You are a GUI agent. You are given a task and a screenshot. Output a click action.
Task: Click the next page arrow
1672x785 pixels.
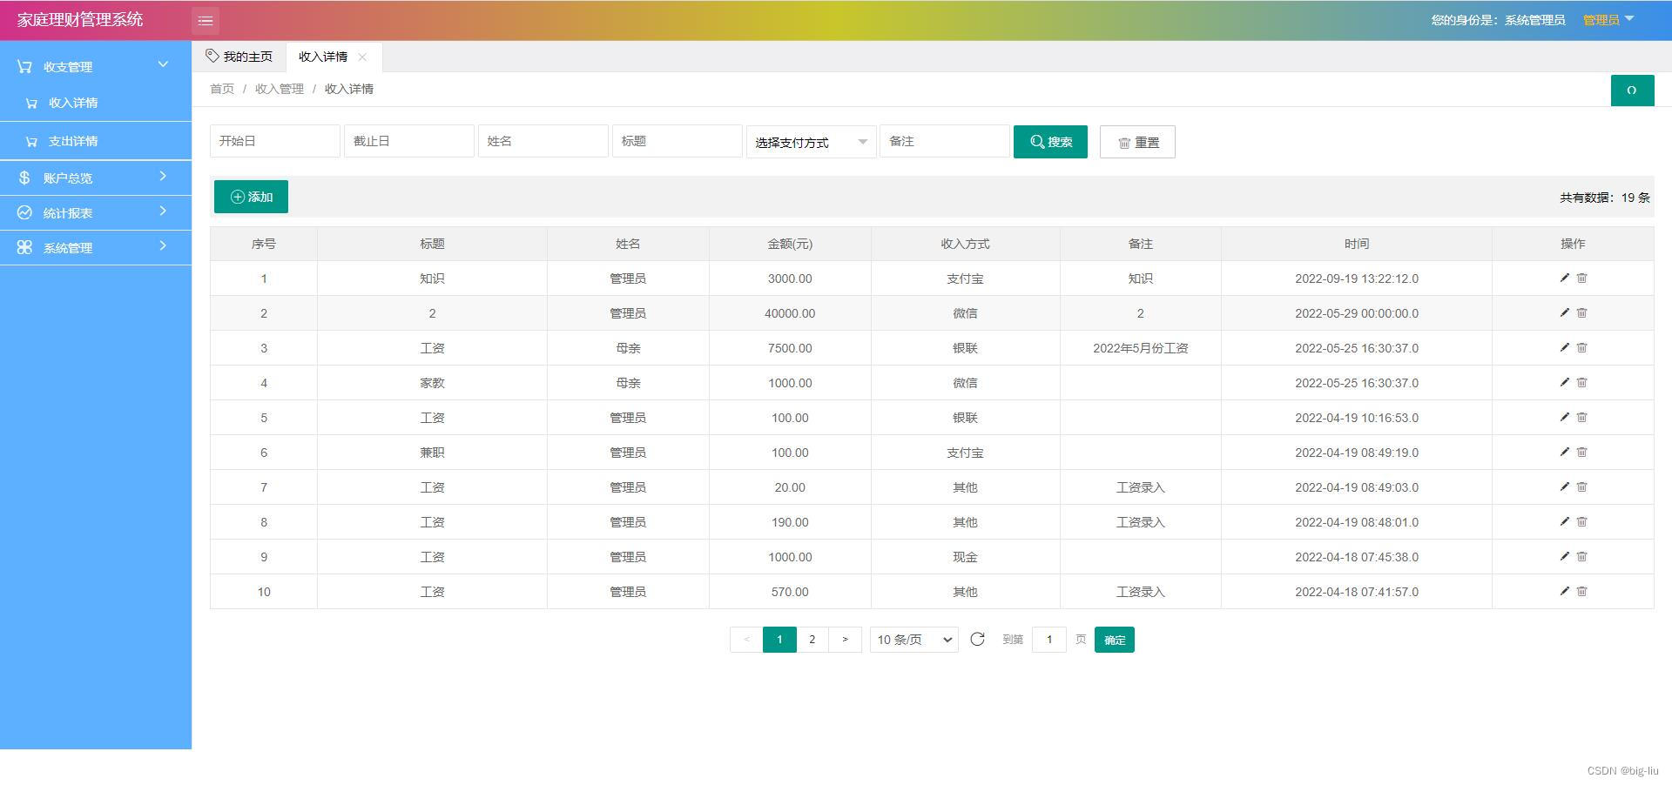(845, 640)
